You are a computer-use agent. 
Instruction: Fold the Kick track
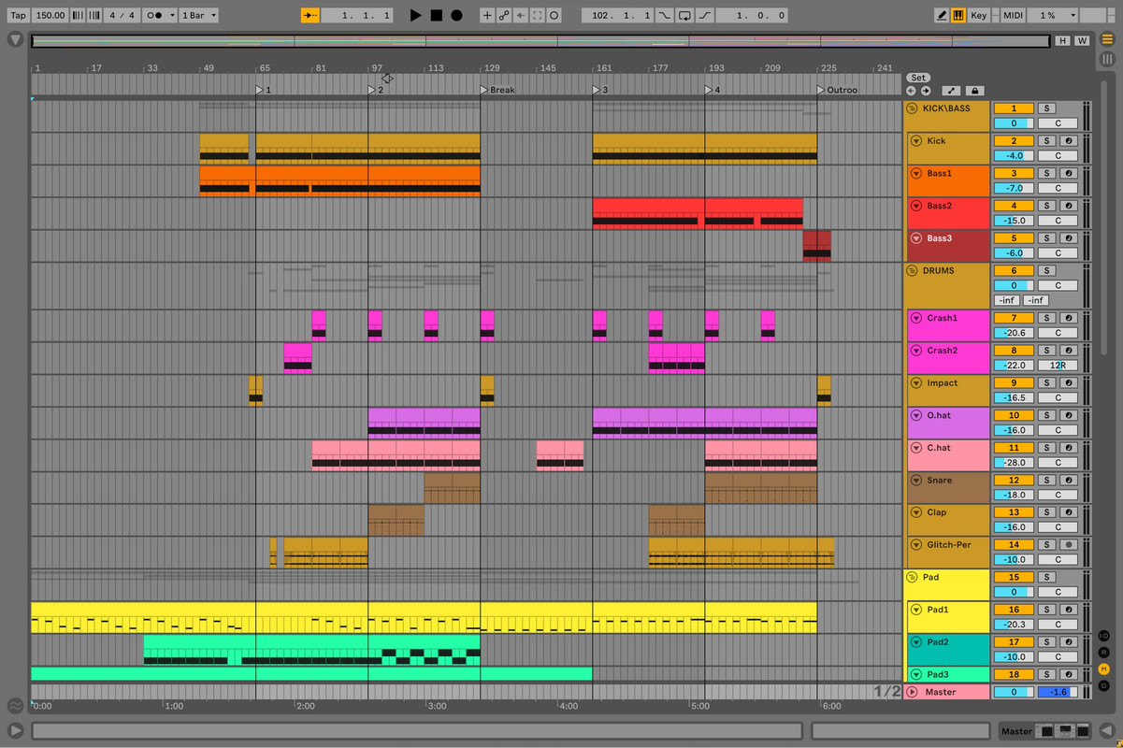click(x=916, y=141)
